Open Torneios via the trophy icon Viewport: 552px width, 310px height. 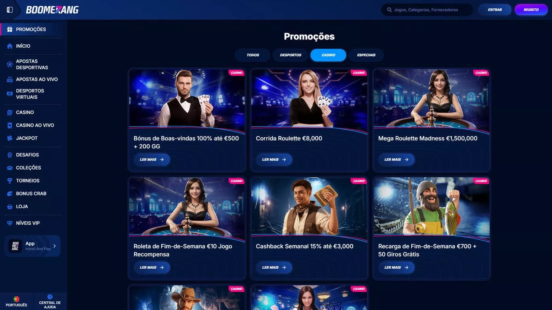[10, 181]
